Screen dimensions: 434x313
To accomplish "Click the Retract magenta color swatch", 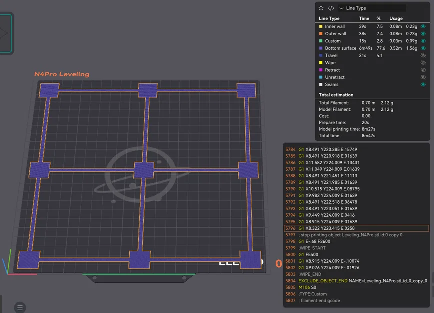I will (x=321, y=70).
